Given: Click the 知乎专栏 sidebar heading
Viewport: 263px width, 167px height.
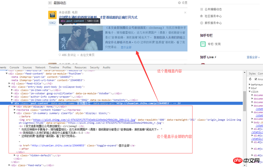Looking at the screenshot, I should click(206, 35).
